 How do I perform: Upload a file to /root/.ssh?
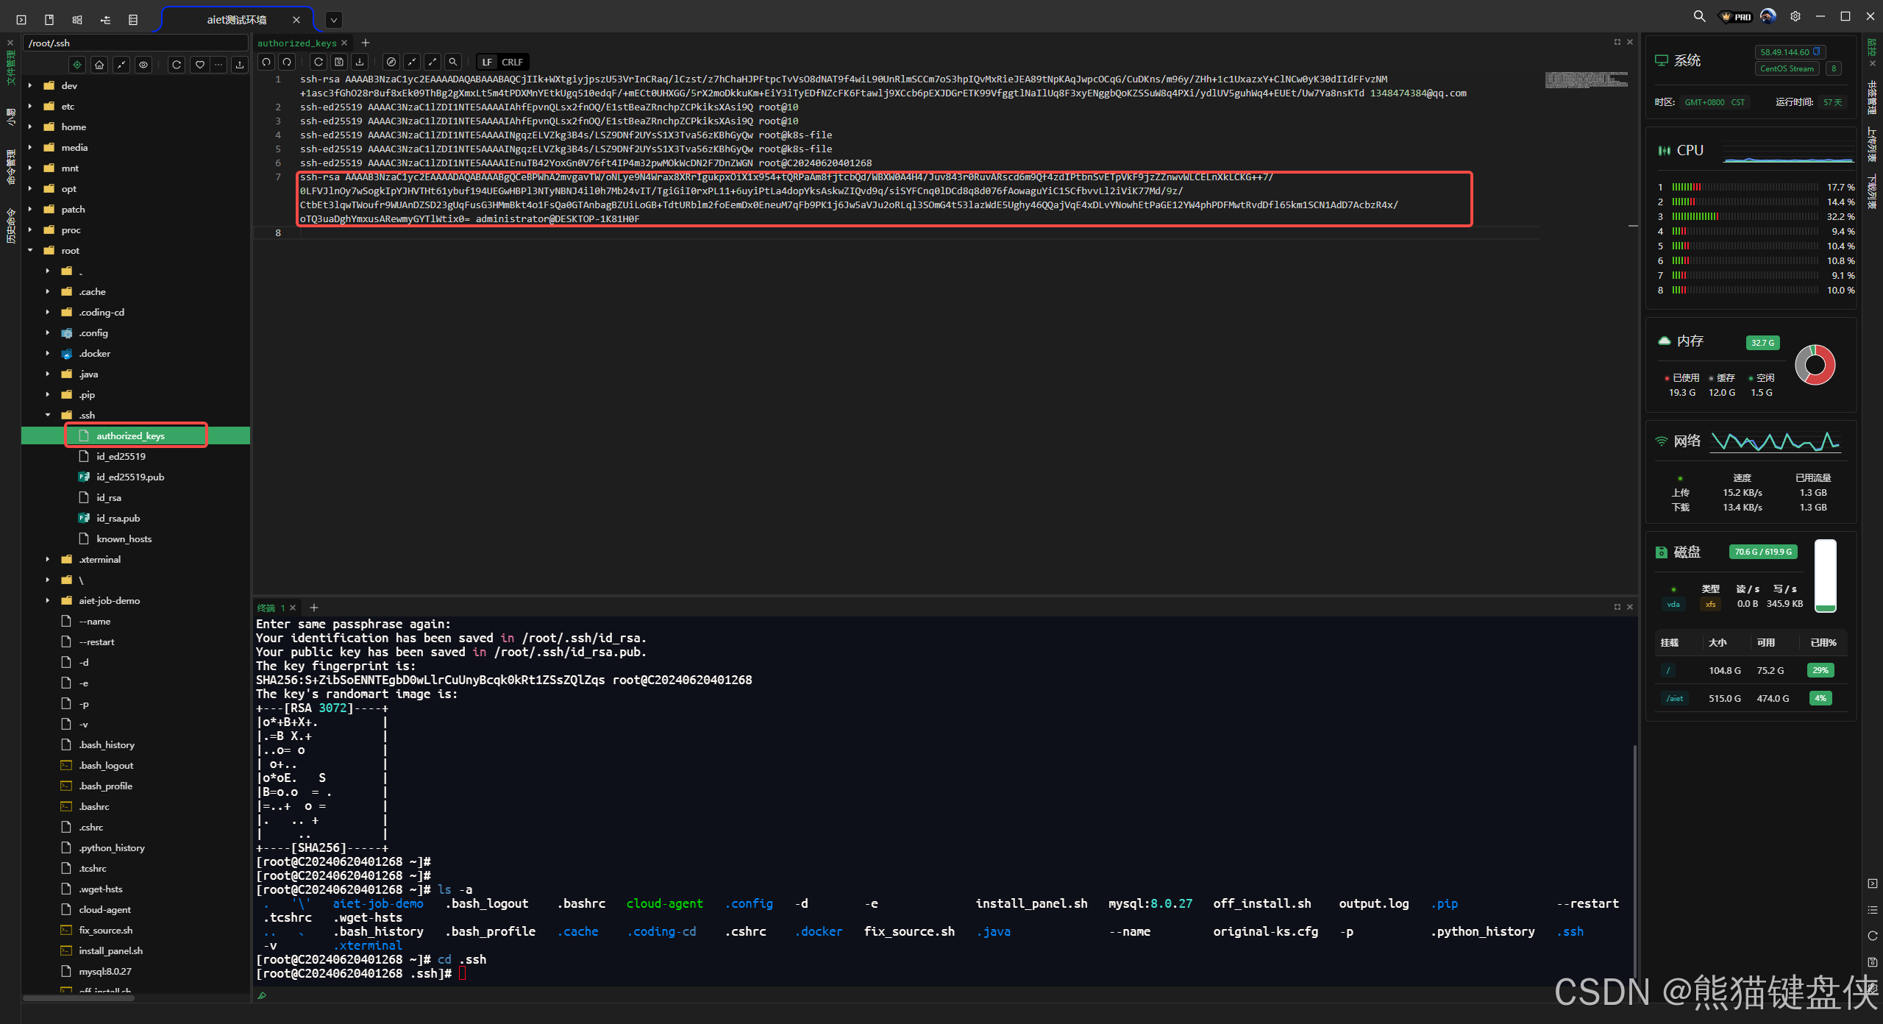pyautogui.click(x=240, y=65)
